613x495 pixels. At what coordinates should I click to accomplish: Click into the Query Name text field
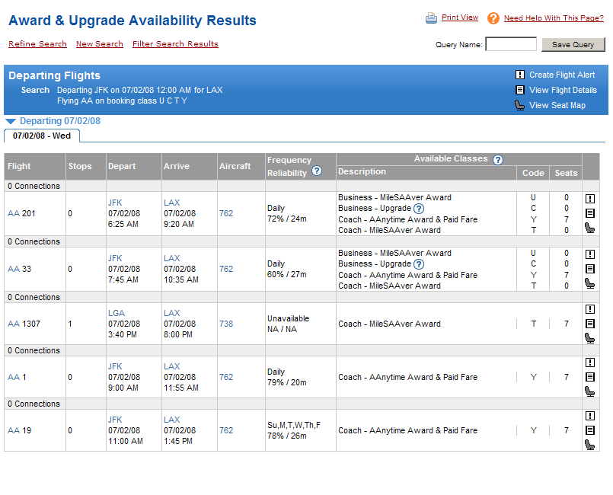tap(510, 45)
